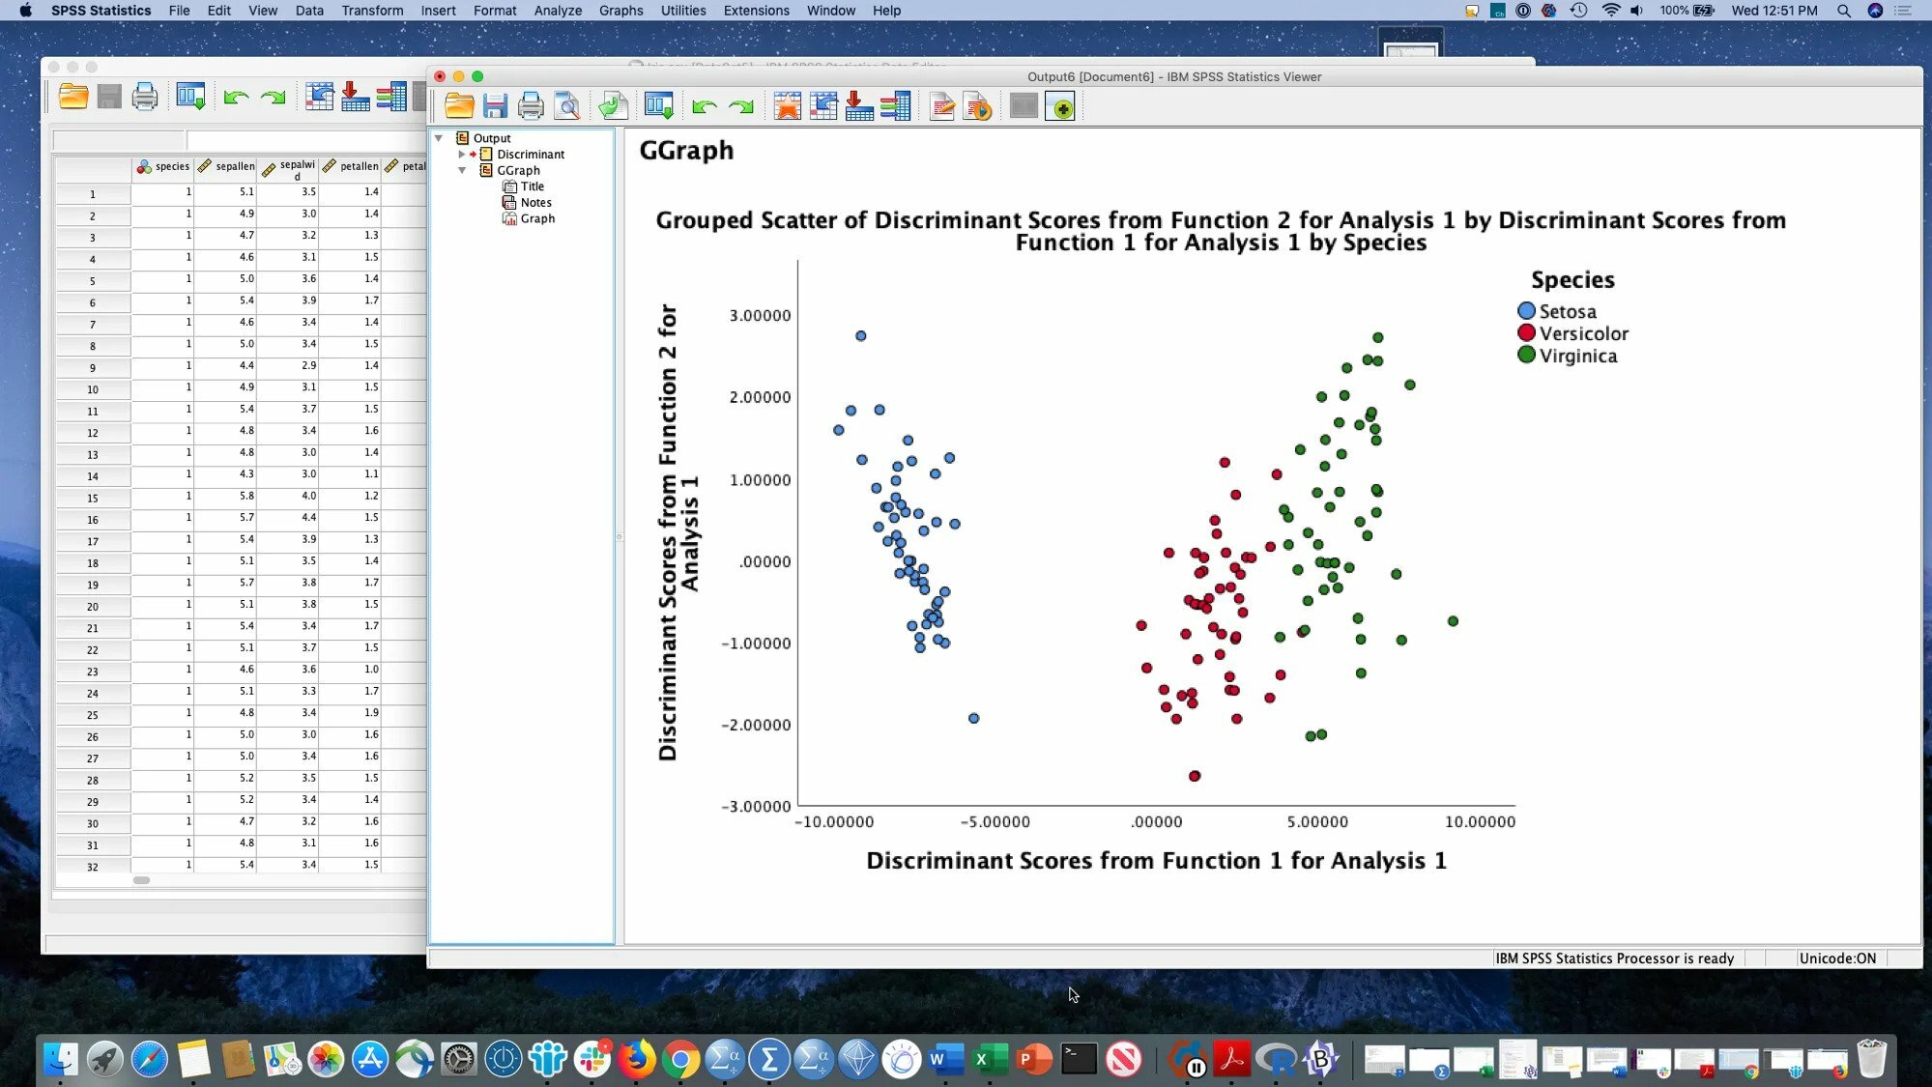1932x1087 pixels.
Task: Select the Title item under GGraph
Action: coord(532,186)
